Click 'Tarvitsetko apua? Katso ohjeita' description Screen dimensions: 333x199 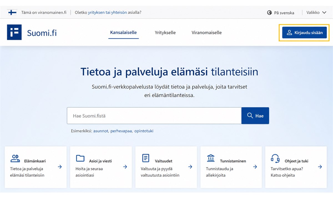pos(286,172)
